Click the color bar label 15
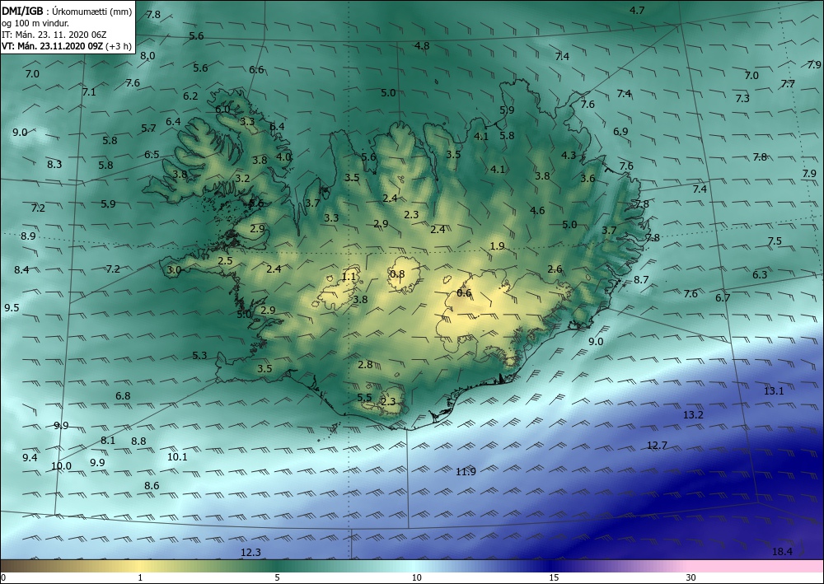 554,578
